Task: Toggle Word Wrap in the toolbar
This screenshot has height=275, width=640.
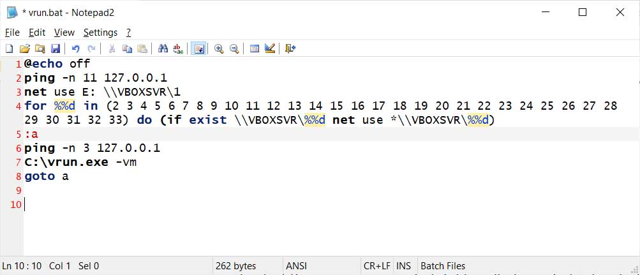Action: click(198, 49)
